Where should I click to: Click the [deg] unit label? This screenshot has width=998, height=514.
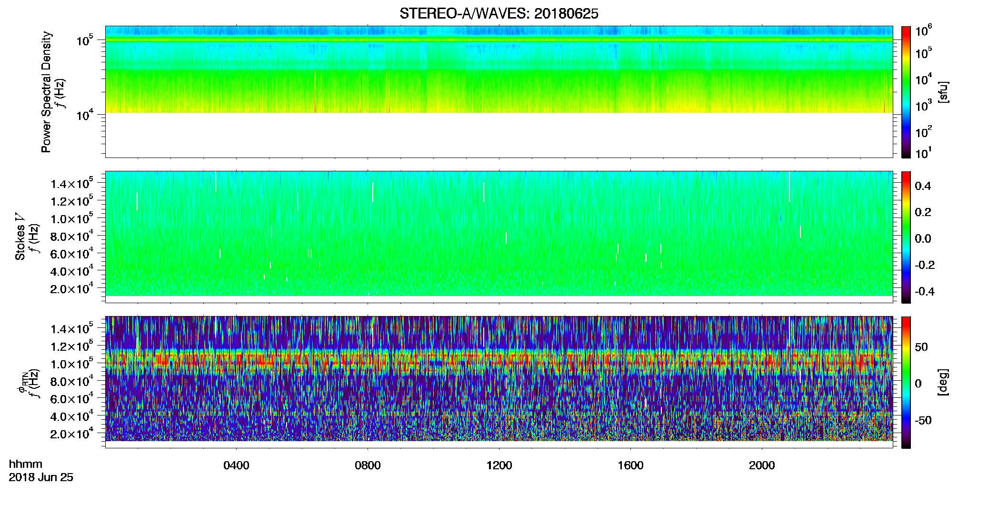pos(943,382)
